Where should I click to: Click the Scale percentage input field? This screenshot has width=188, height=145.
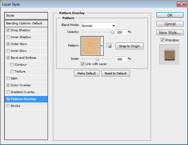pyautogui.click(x=121, y=59)
